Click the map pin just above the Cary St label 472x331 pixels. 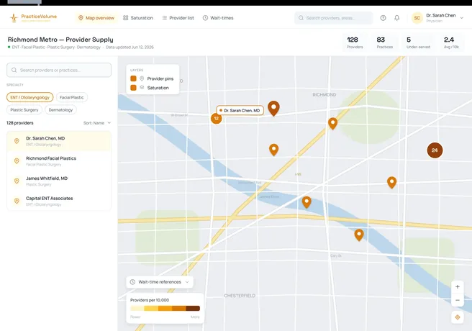(359, 235)
